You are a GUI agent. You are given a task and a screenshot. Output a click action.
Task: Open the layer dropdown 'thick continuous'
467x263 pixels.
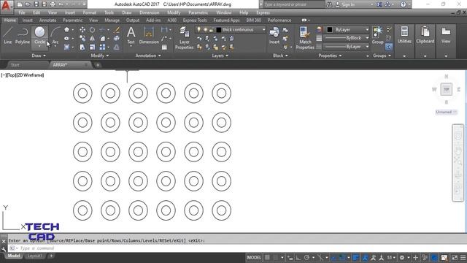coord(231,29)
